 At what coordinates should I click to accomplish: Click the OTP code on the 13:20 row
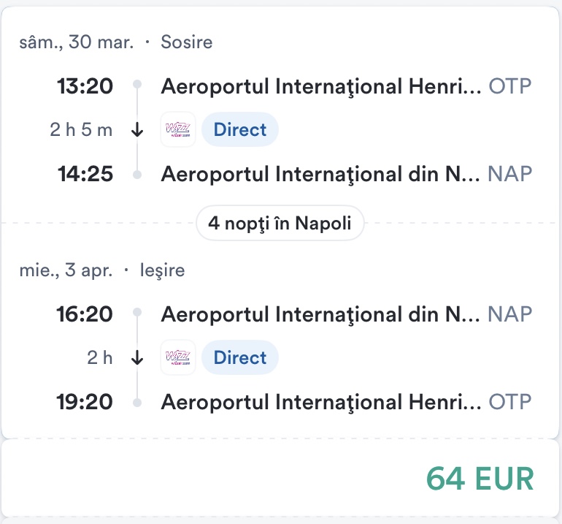pos(510,86)
